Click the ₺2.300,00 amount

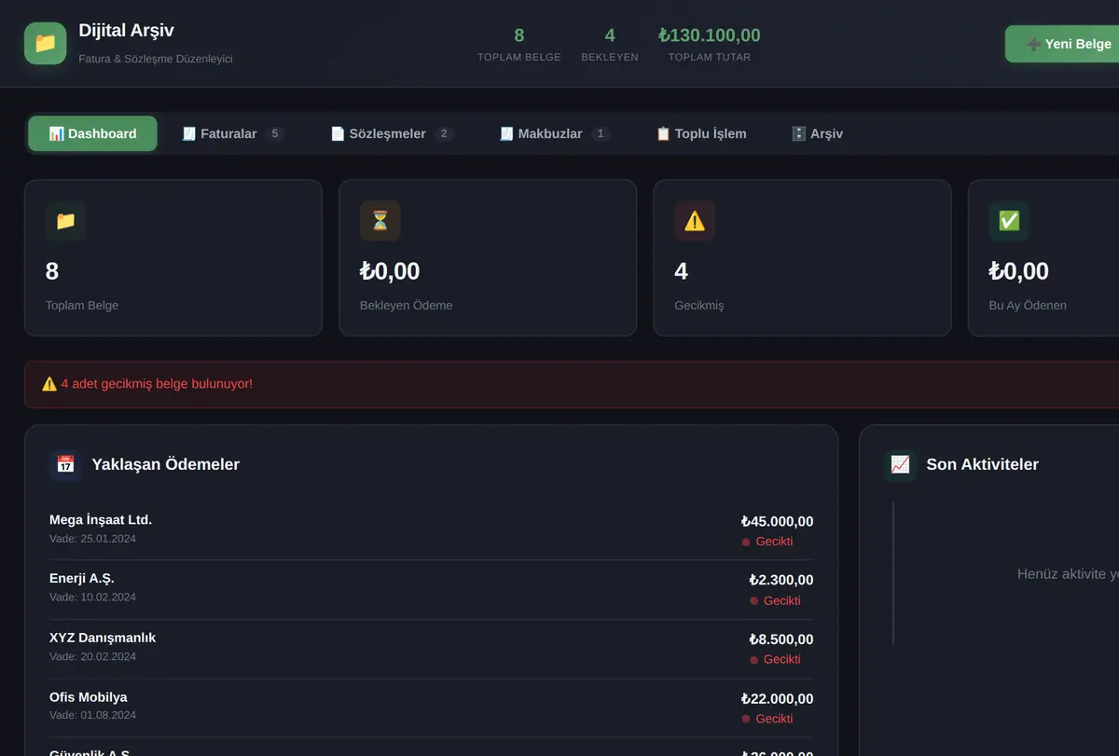[x=781, y=580]
